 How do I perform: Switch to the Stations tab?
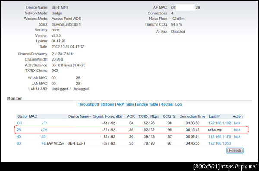pos(107,104)
